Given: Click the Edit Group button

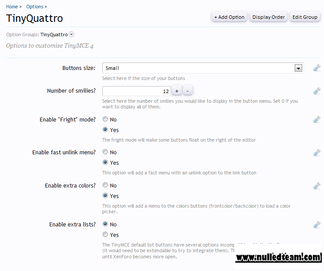Looking at the screenshot, I should tap(305, 17).
